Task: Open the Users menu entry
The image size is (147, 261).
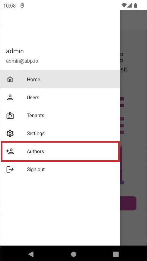Action: pos(60,97)
